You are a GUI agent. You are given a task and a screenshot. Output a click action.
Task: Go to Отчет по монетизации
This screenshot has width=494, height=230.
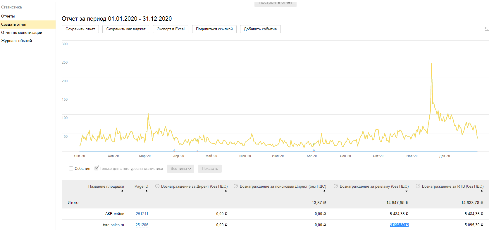click(22, 33)
